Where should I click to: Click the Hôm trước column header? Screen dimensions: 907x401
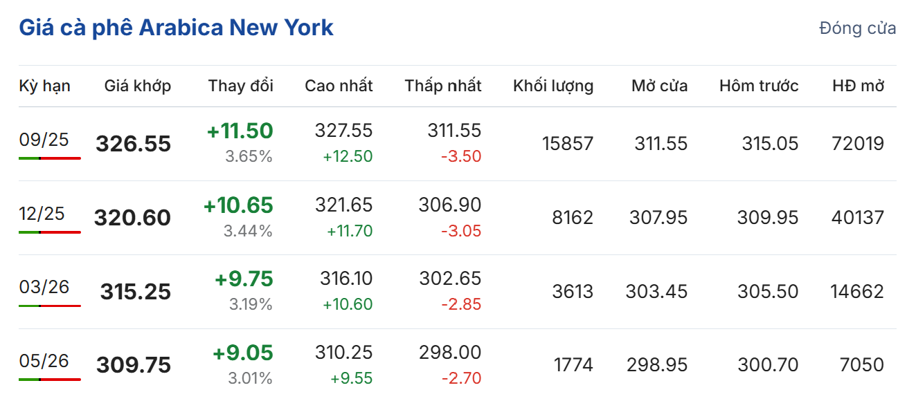click(759, 86)
